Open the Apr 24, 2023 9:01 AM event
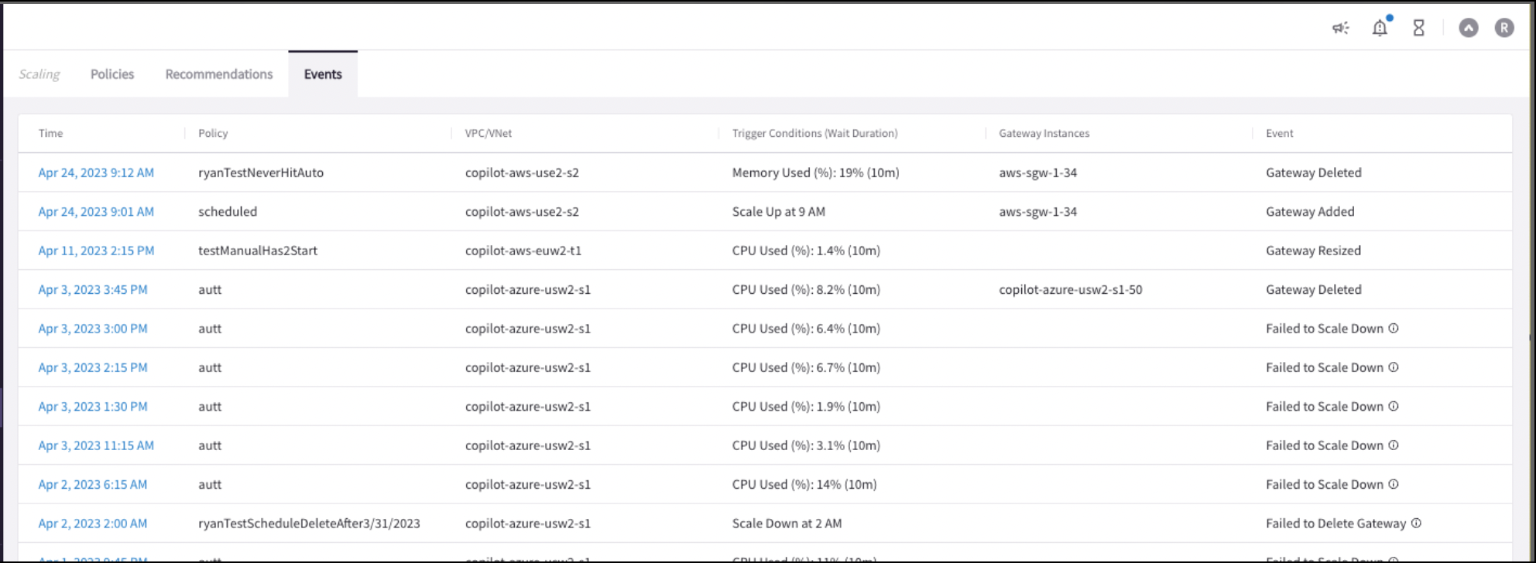 point(96,211)
